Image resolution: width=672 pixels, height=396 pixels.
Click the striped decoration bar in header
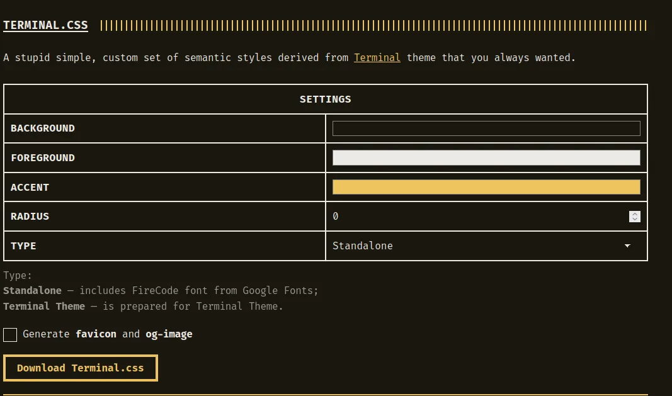373,26
